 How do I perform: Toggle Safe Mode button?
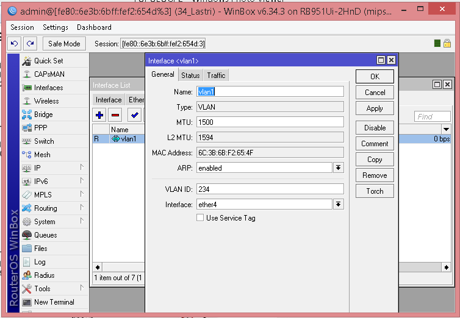click(x=64, y=44)
